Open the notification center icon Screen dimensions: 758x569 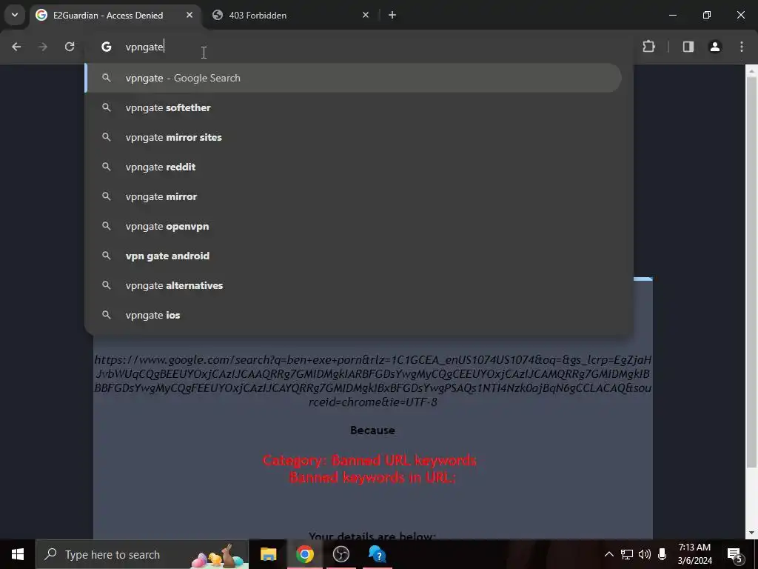click(x=734, y=554)
